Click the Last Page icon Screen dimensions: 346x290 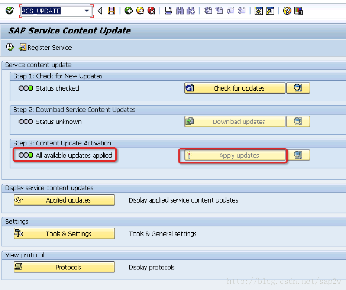click(242, 11)
